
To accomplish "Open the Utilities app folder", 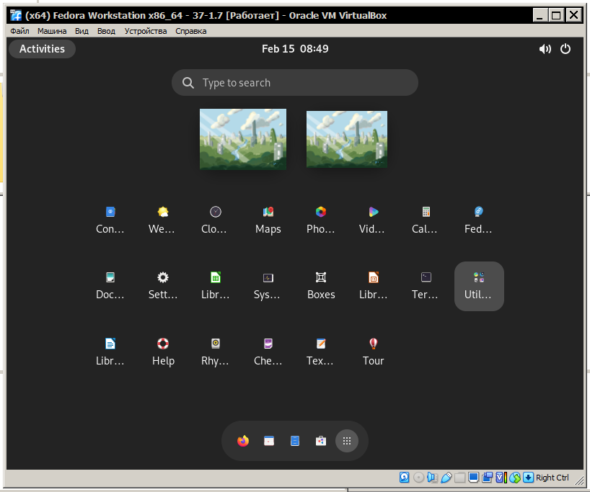I will [479, 286].
